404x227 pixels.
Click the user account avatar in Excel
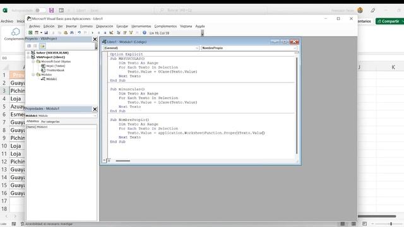(x=360, y=10)
